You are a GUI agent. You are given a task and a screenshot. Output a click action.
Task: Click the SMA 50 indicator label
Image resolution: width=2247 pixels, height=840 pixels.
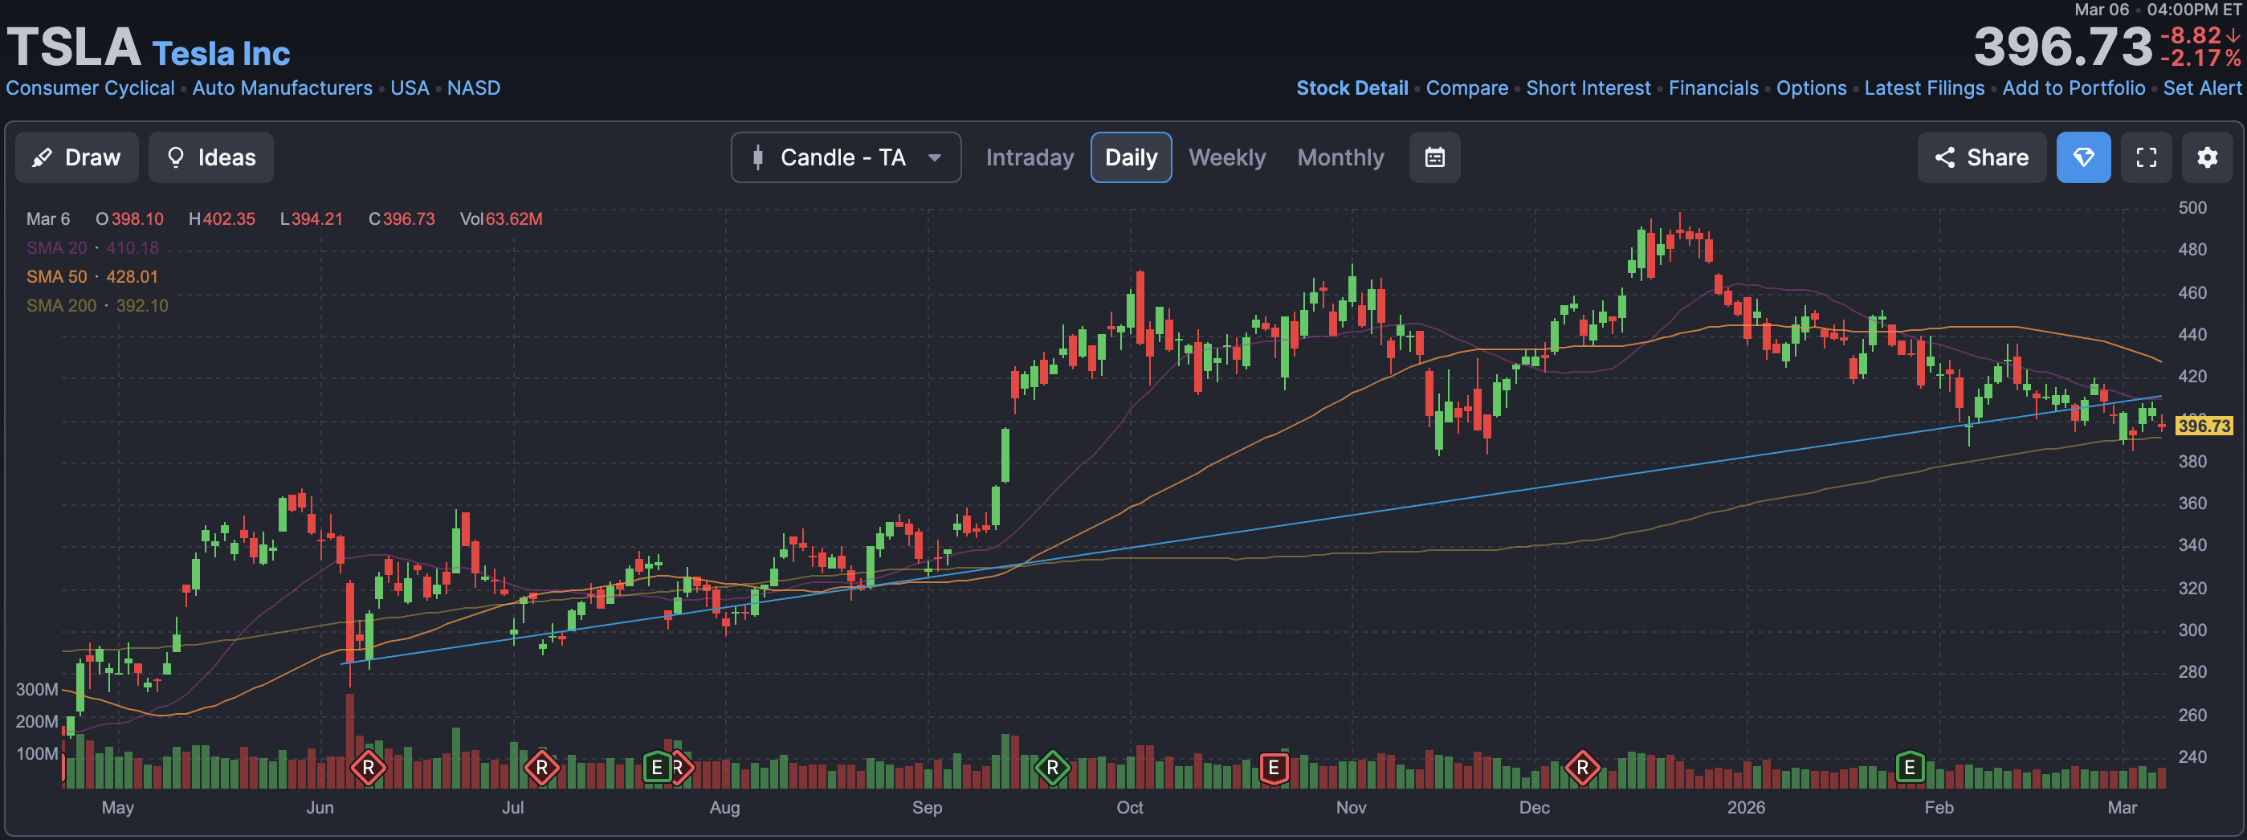click(x=92, y=276)
